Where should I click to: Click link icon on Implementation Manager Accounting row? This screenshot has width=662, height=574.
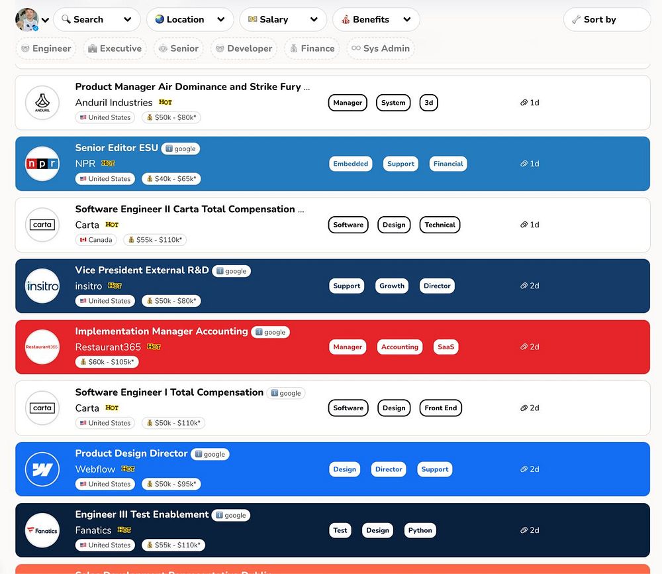tap(524, 347)
